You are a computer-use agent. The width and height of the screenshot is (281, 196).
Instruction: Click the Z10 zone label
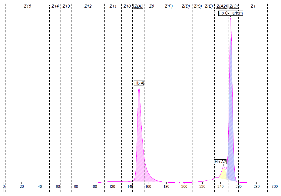tap(127, 6)
